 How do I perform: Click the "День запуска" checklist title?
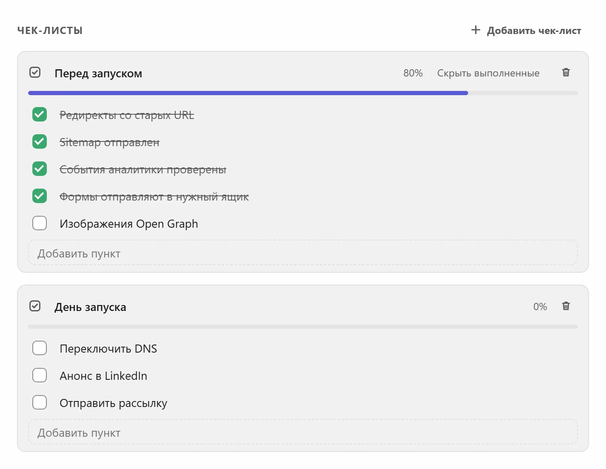[x=90, y=307]
